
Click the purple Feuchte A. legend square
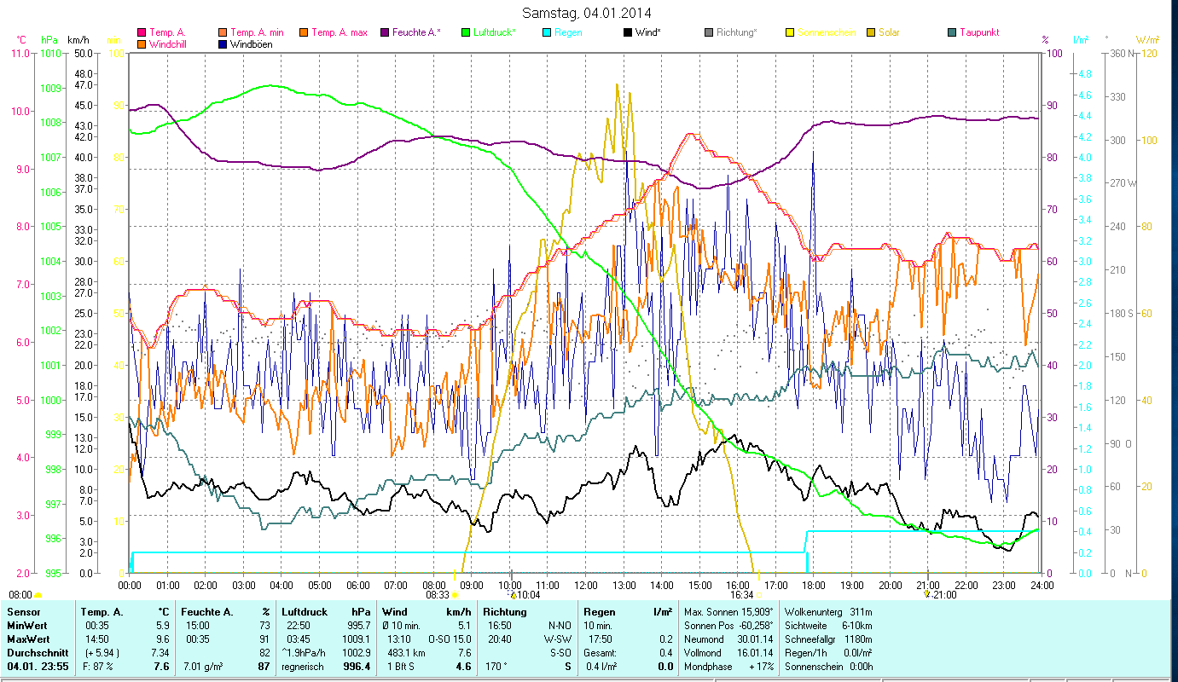coord(384,33)
